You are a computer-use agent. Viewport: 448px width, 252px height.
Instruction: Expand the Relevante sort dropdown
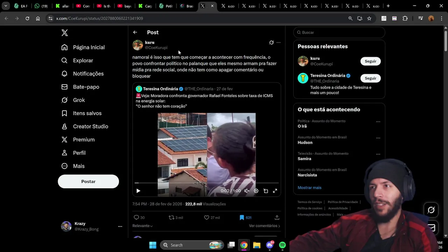[142, 226]
